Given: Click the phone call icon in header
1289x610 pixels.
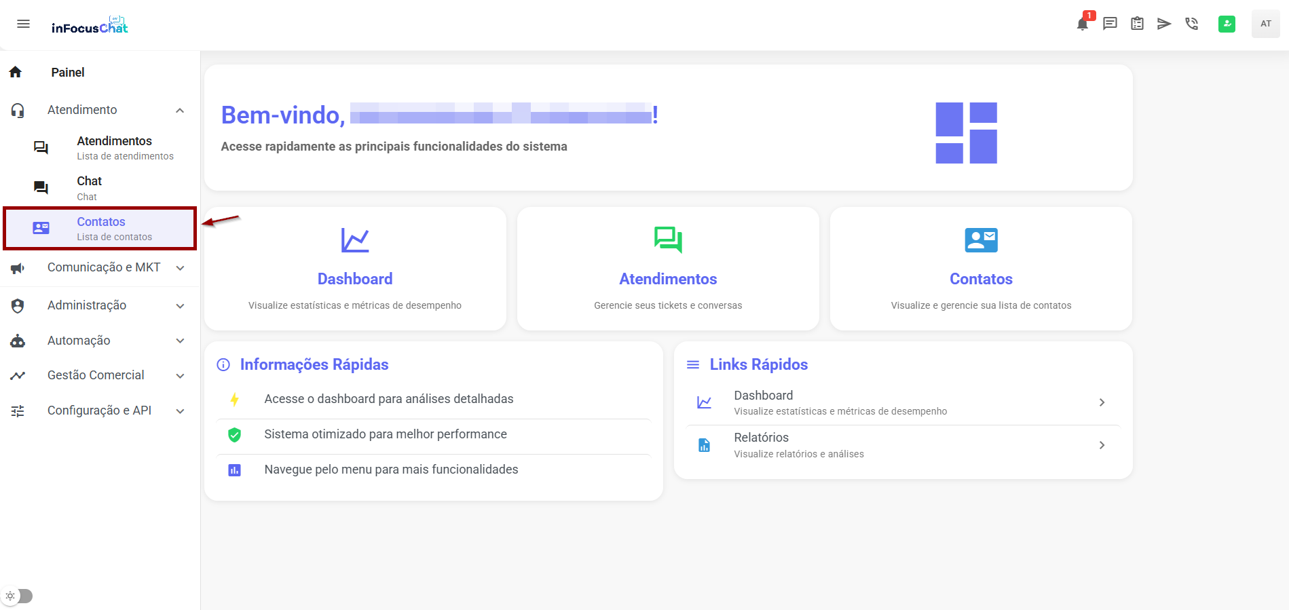Looking at the screenshot, I should click(x=1191, y=24).
